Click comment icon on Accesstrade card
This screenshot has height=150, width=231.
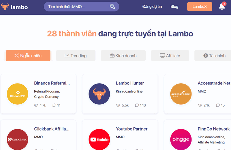point(218,105)
